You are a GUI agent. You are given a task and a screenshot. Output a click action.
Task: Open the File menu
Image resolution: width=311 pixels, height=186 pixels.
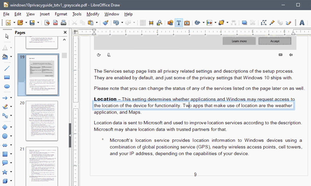point(6,14)
